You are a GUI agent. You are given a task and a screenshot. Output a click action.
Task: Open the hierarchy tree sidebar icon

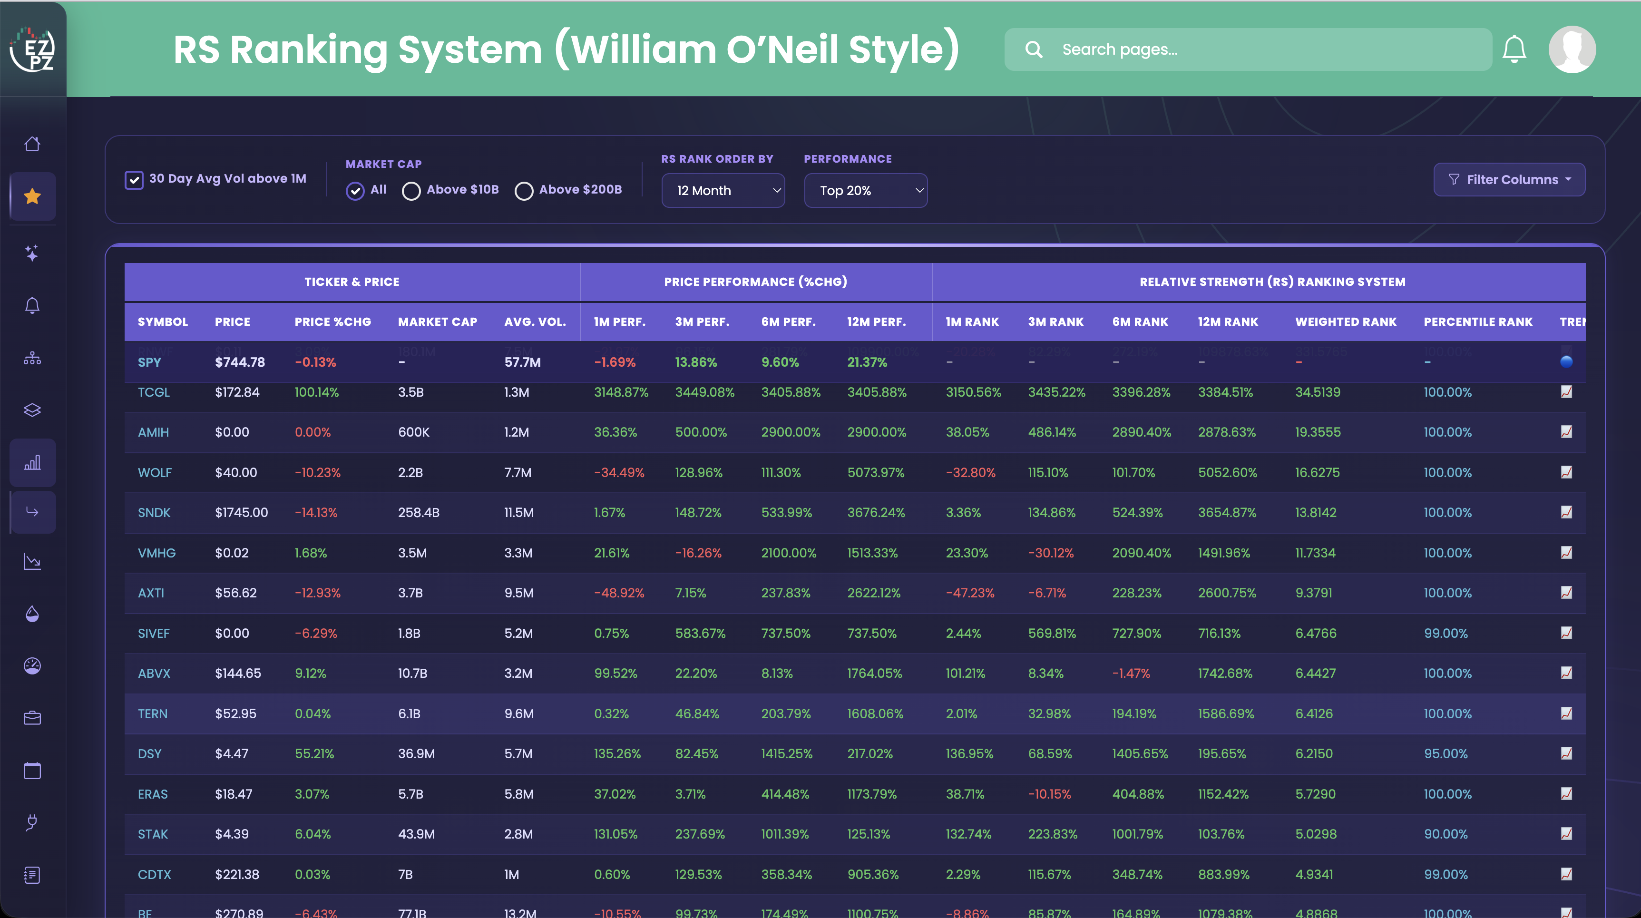click(x=32, y=358)
